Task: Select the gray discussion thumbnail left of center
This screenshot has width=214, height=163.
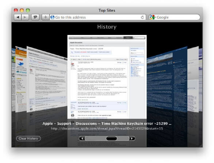Action: [x=47, y=80]
